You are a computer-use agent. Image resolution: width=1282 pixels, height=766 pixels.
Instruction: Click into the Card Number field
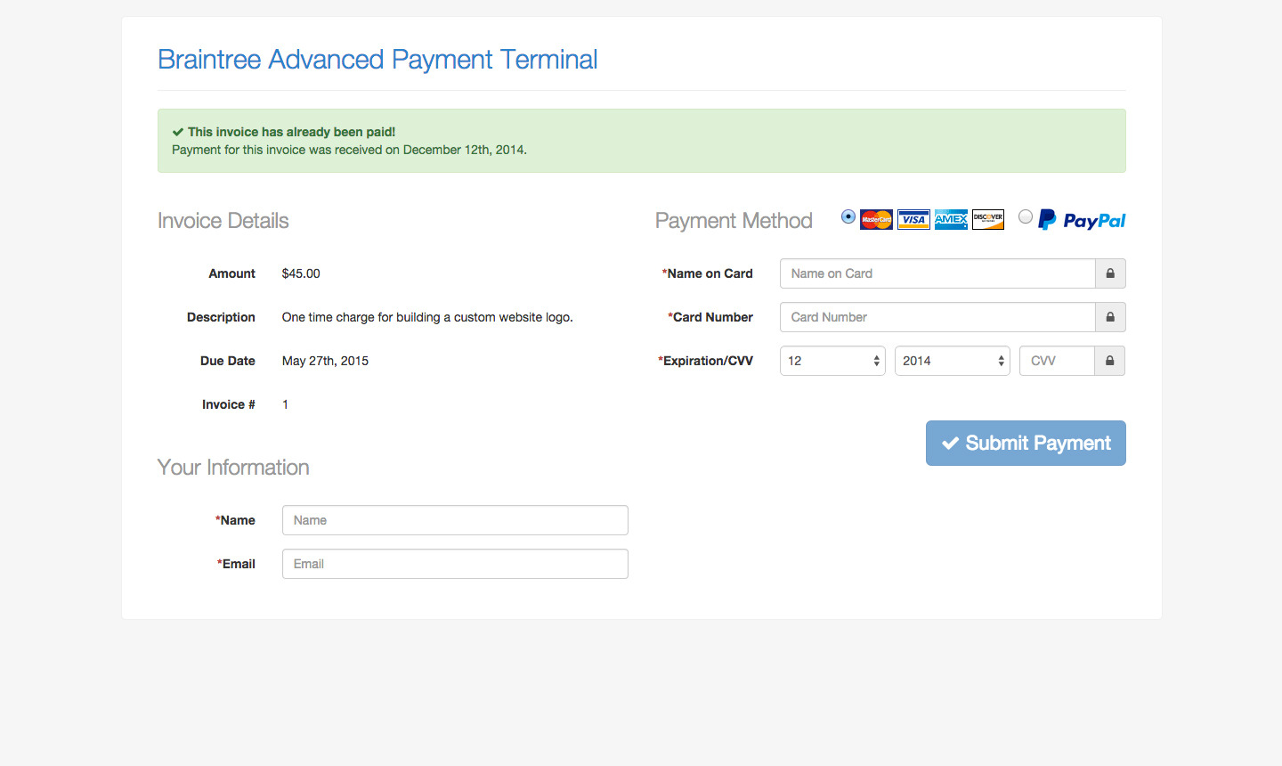(x=937, y=317)
